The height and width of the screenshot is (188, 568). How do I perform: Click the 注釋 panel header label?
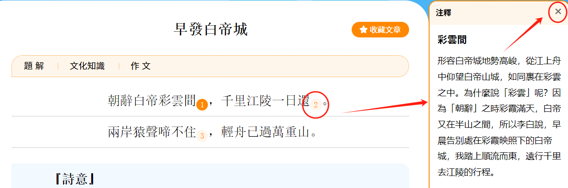tap(443, 13)
